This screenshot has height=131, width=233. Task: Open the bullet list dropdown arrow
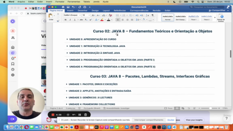(x=121, y=15)
